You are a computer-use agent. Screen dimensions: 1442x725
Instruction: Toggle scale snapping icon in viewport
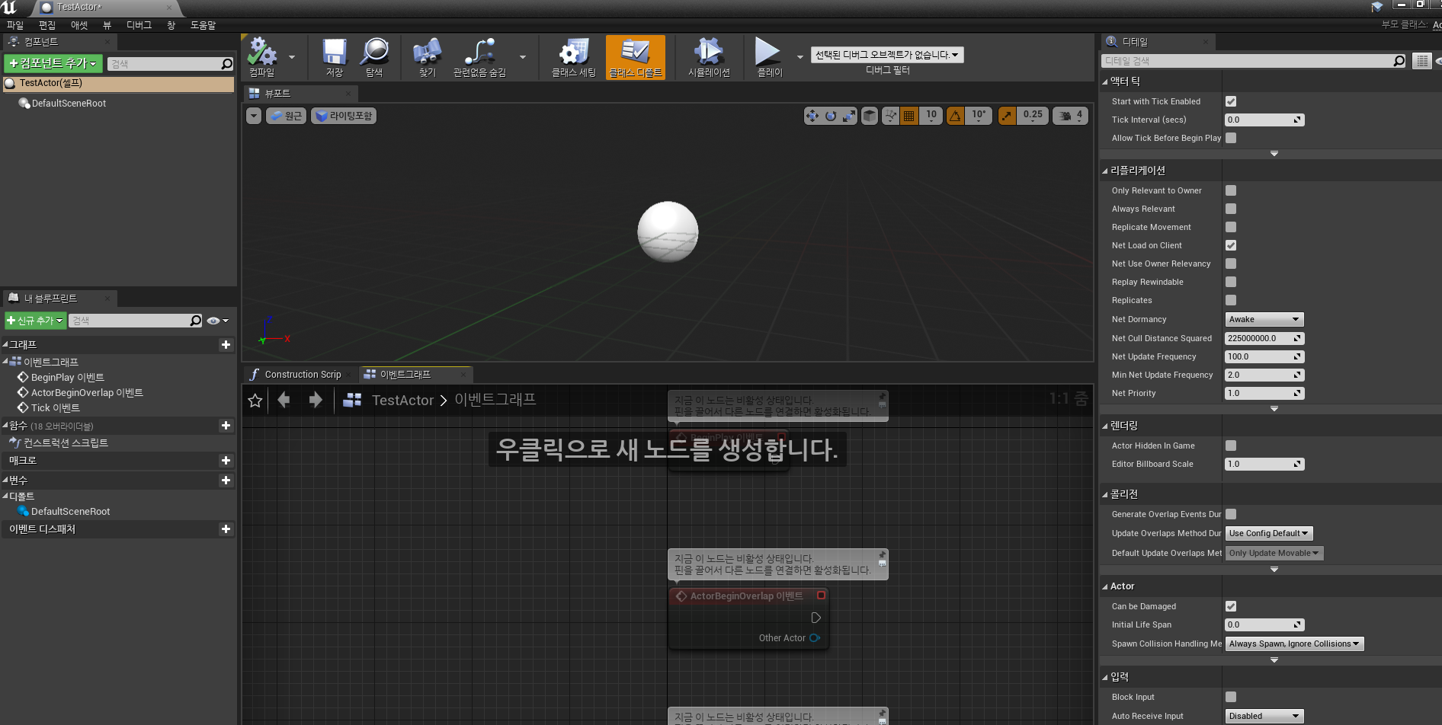click(x=1007, y=116)
